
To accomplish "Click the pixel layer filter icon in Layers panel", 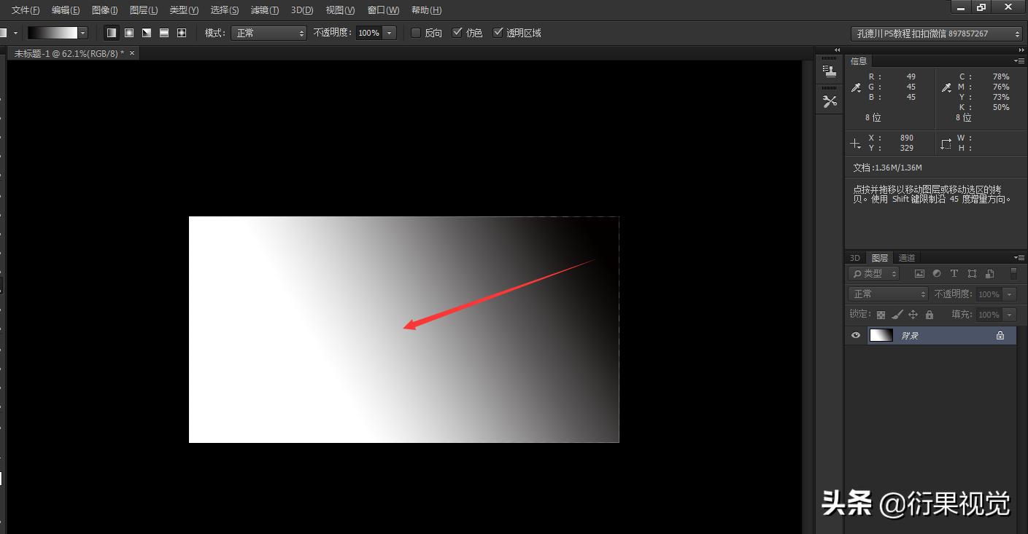I will tap(919, 273).
